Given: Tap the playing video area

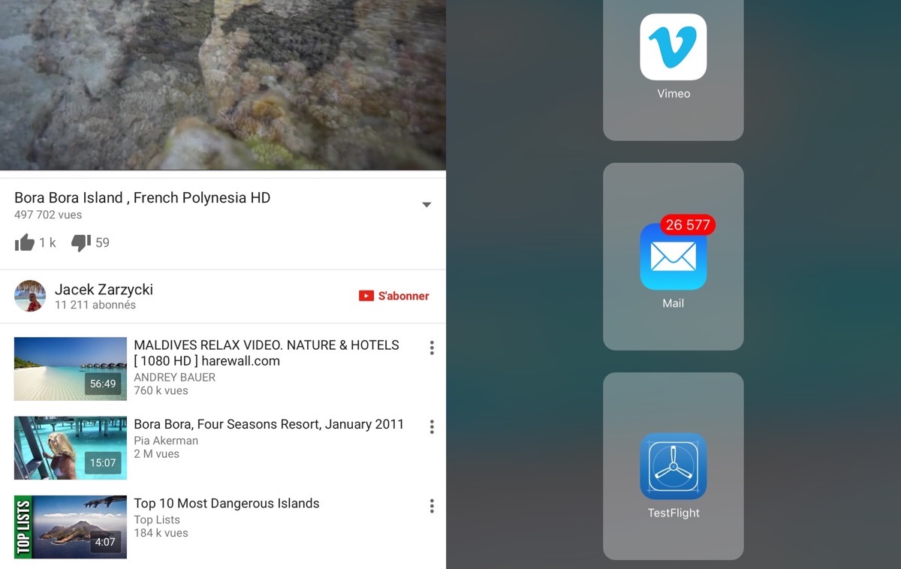Looking at the screenshot, I should pos(223,85).
